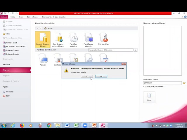Open the Windows Start menu
The image size is (187, 140).
coord(4,125)
